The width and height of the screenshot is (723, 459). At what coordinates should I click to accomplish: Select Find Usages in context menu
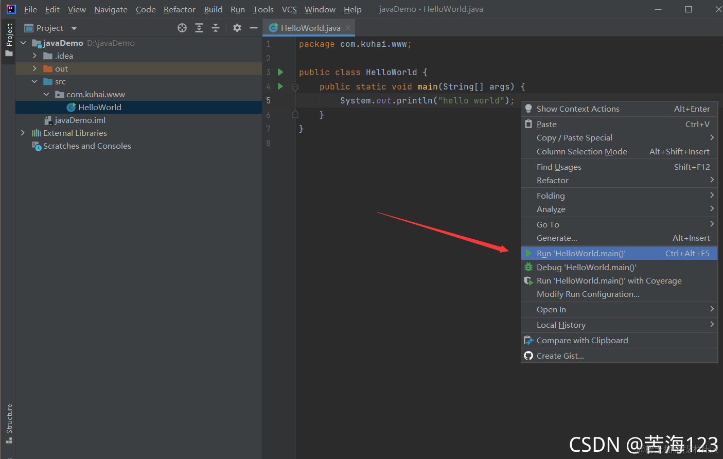[x=620, y=167]
